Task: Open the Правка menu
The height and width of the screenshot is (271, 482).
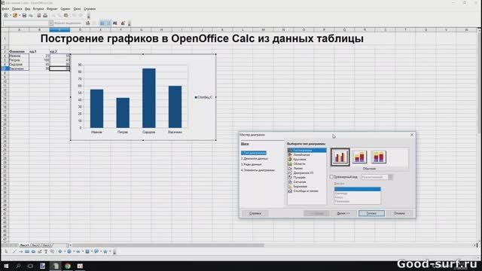Action: (x=17, y=9)
